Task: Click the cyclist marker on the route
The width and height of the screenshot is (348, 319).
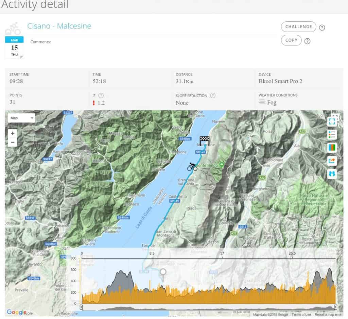Action: [192, 167]
